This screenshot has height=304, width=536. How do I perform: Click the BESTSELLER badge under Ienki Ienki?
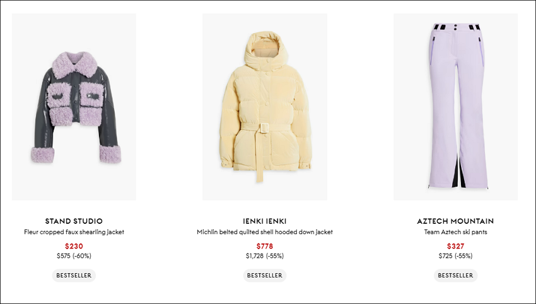coord(265,275)
